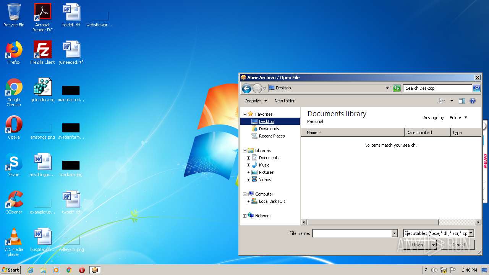Click the Cancel button
The width and height of the screenshot is (489, 275).
pyautogui.click(x=458, y=245)
